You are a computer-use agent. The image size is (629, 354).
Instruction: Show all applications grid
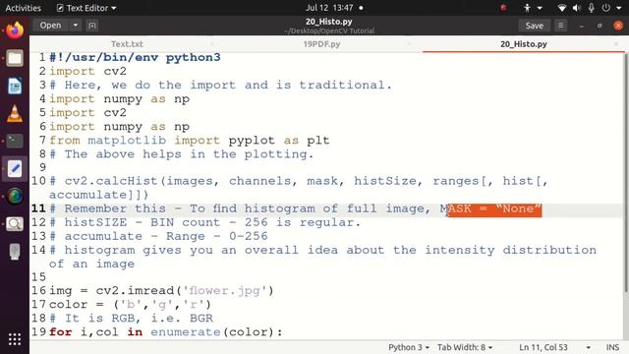15,339
